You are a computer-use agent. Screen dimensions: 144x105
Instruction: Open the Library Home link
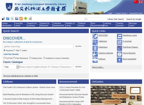click(x=121, y=13)
